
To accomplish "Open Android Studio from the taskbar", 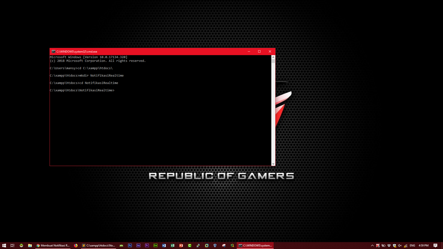I will pos(121,246).
